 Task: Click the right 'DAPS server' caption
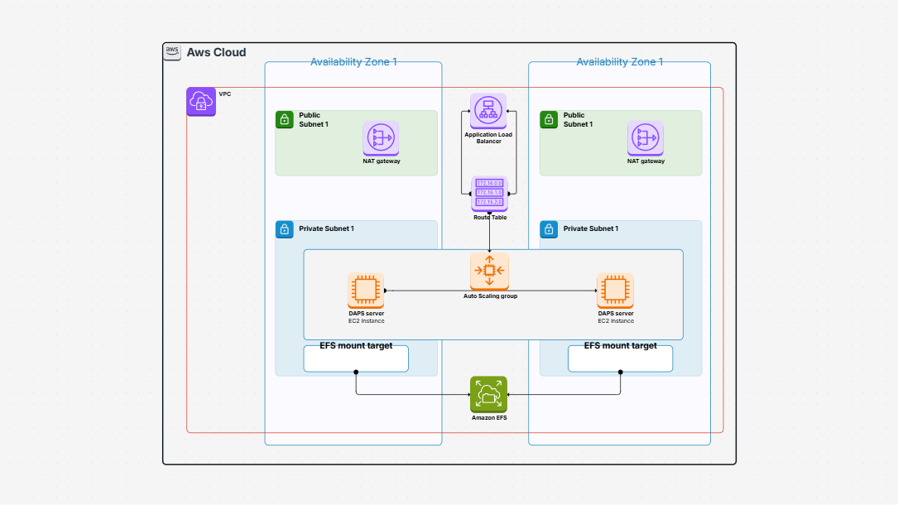pos(616,314)
